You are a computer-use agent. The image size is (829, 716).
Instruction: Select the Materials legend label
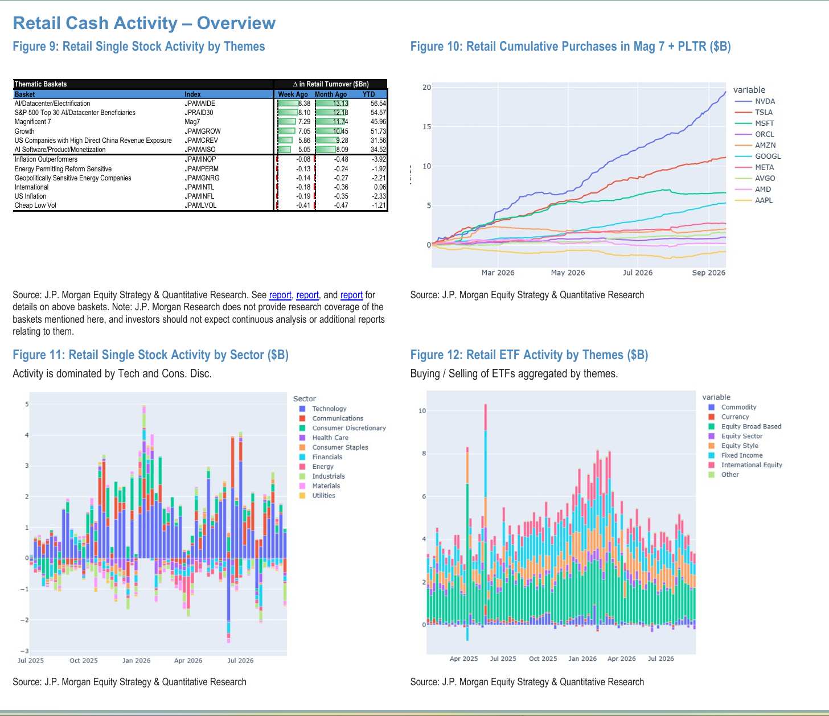[326, 486]
